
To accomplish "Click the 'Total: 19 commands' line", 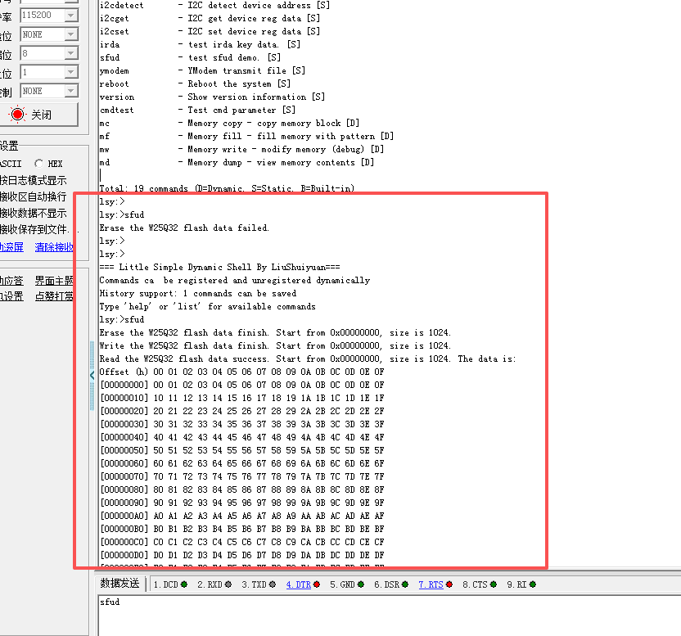I will click(227, 188).
